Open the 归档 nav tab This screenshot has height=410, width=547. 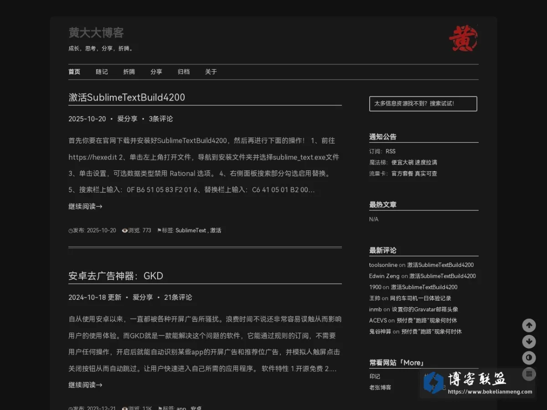[x=184, y=72]
